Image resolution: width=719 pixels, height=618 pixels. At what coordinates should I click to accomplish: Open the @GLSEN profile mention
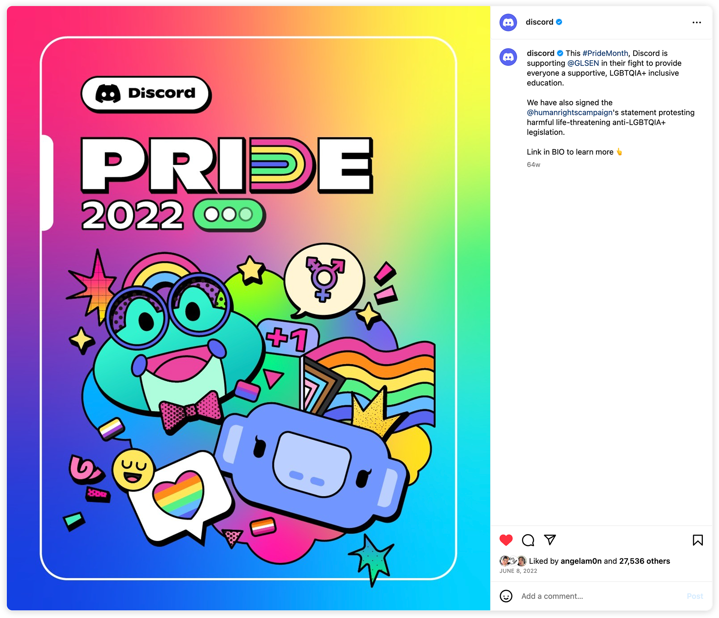(x=583, y=63)
